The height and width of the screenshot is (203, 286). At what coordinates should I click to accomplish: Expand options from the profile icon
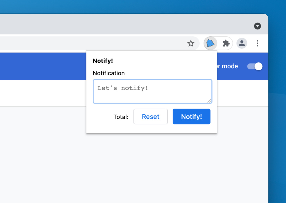click(x=242, y=43)
